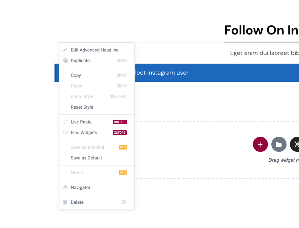The height and width of the screenshot is (228, 299).
Task: Choose Reset Style in the context menu
Action: pos(82,107)
